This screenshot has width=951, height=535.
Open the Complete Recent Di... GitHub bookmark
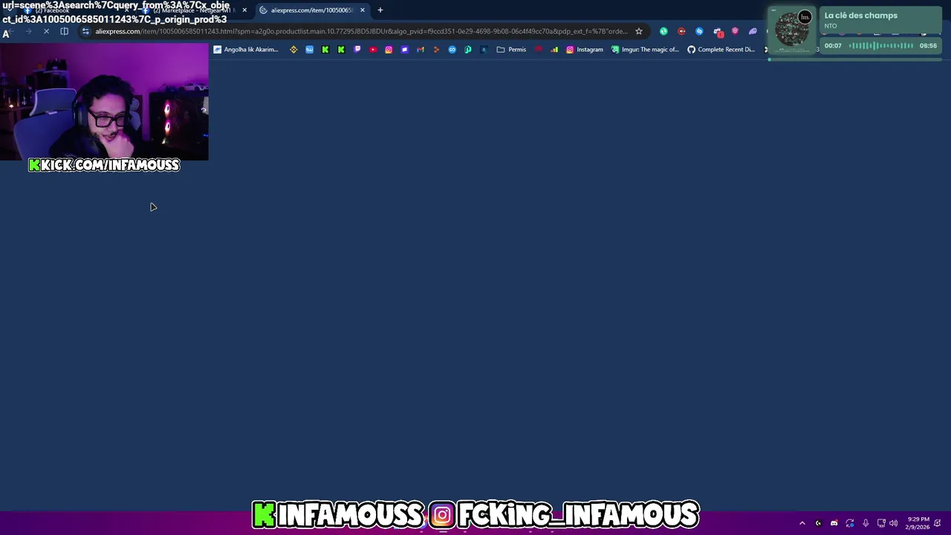click(x=721, y=50)
